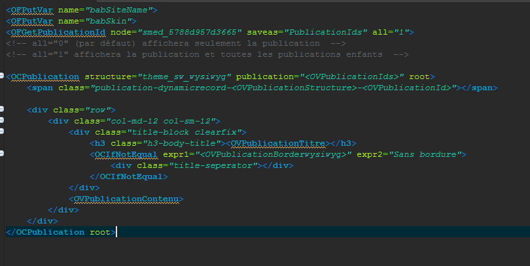
Task: Click the saveas PublicationIds value
Action: 329,32
